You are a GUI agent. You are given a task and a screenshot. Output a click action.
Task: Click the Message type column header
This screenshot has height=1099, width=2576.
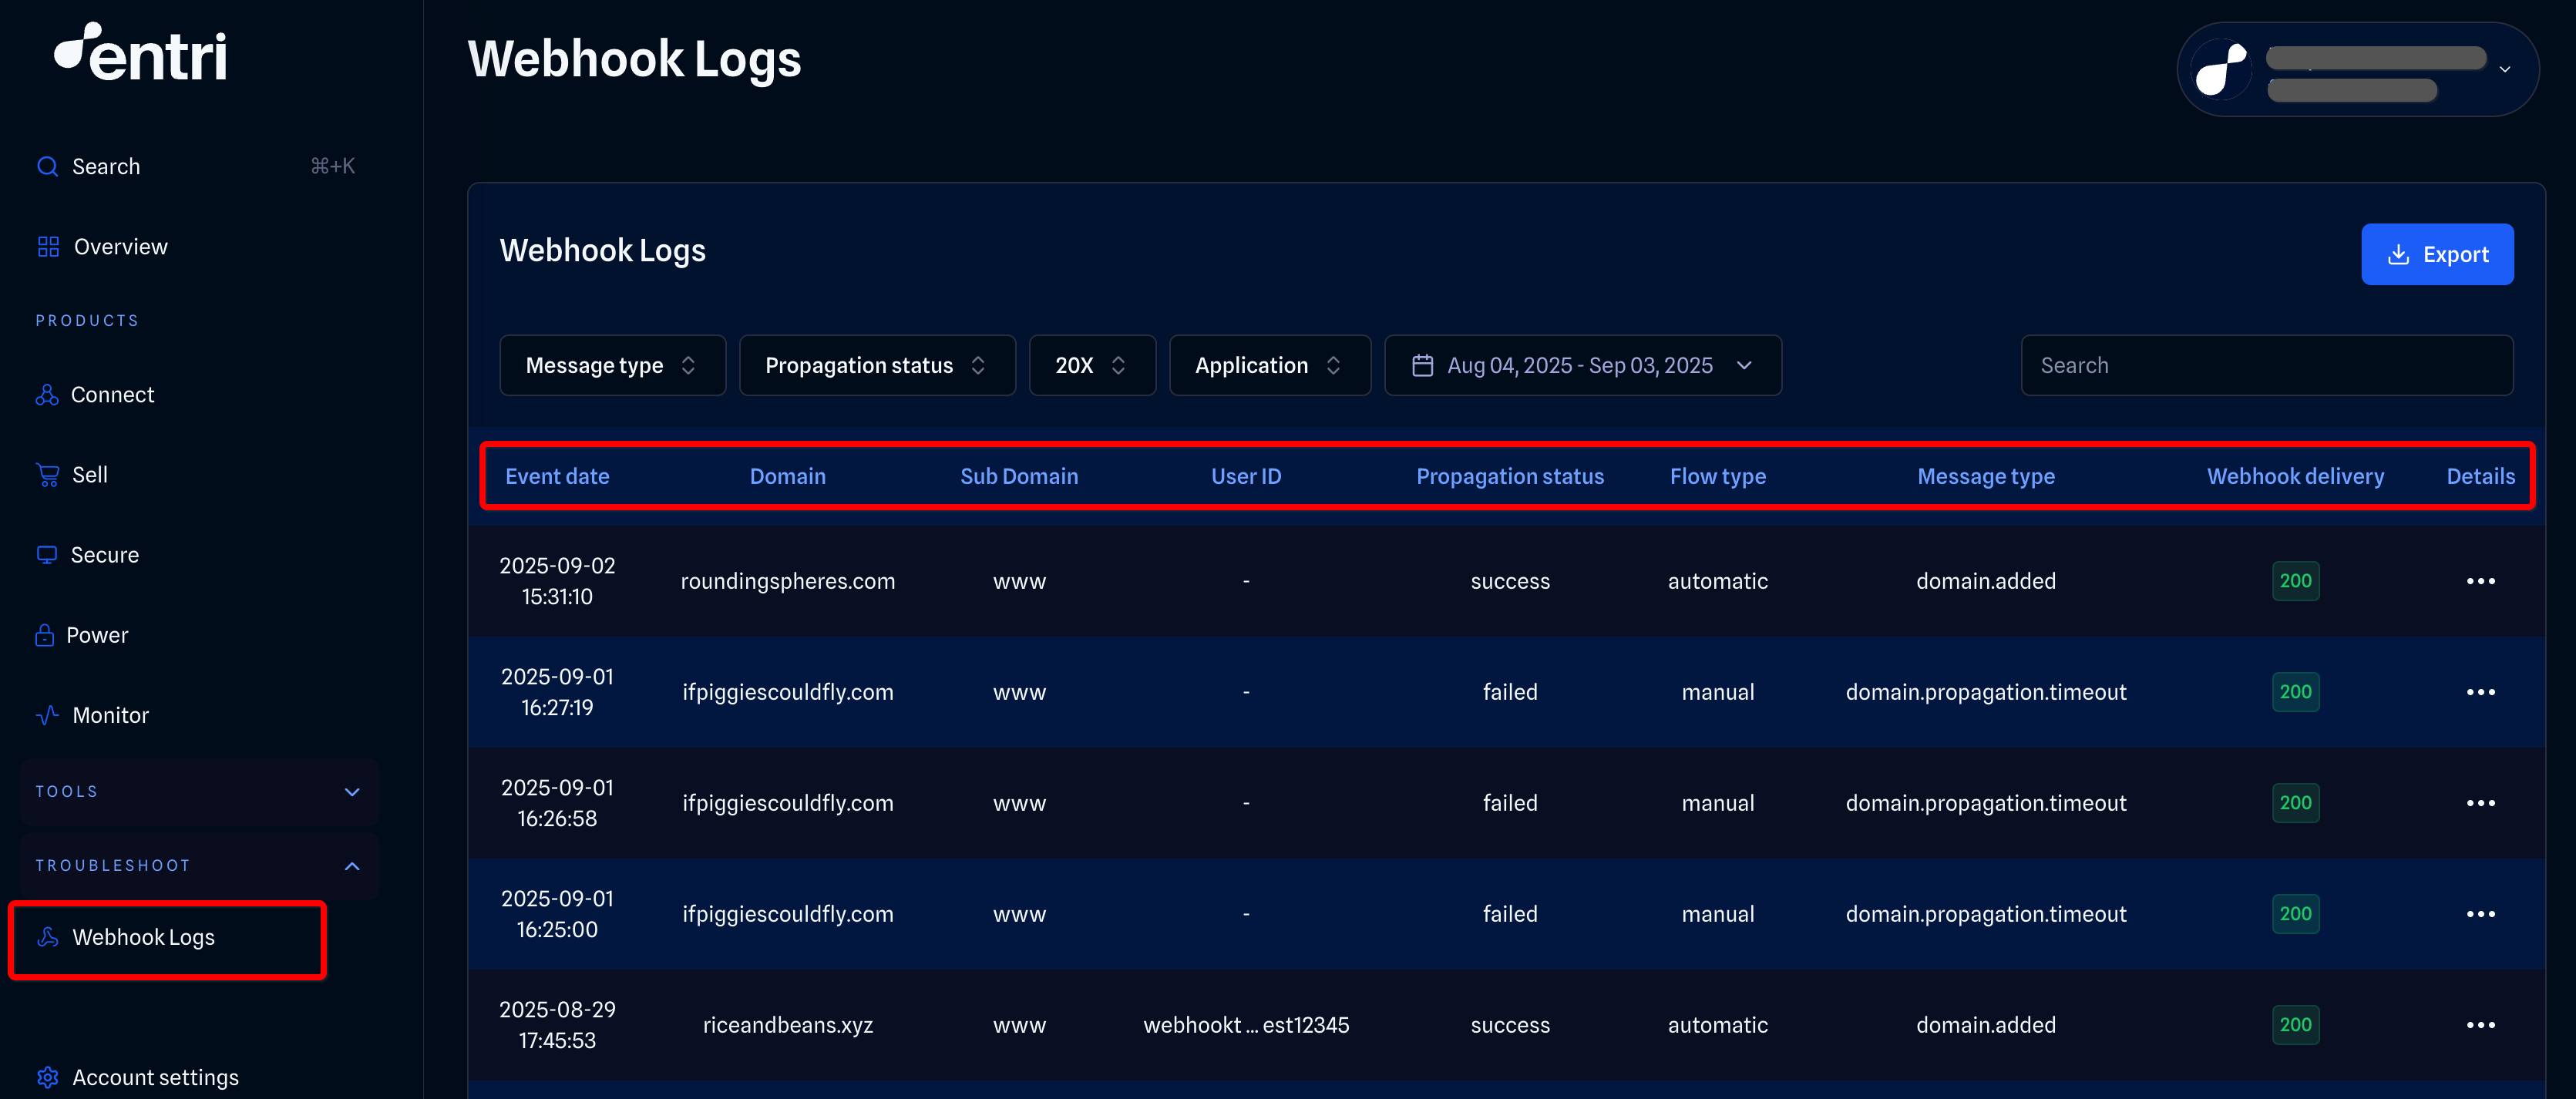[x=1986, y=476]
